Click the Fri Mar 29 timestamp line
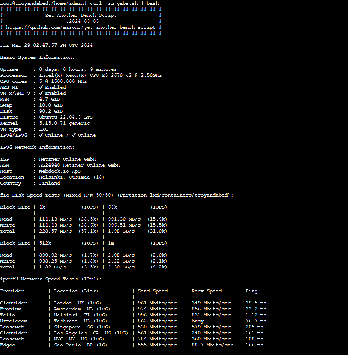This screenshot has width=348, height=355. [46, 45]
